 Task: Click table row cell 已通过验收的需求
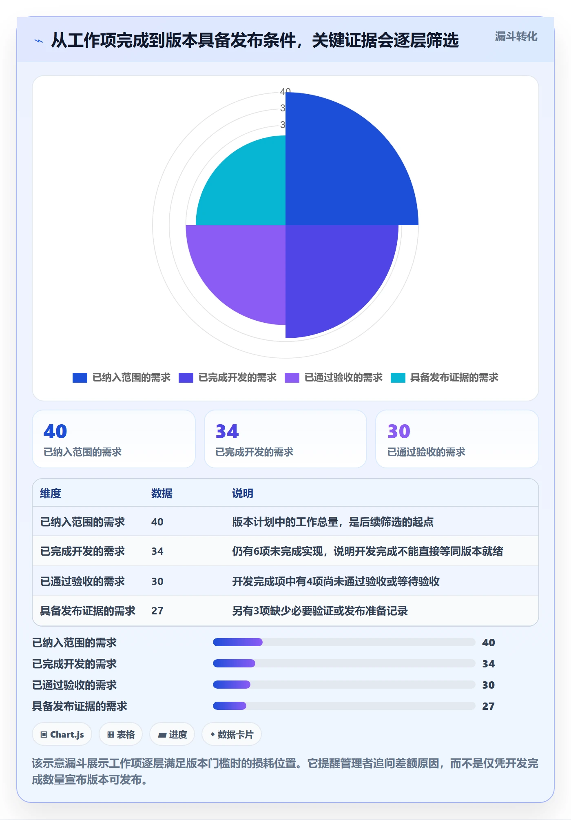(82, 581)
